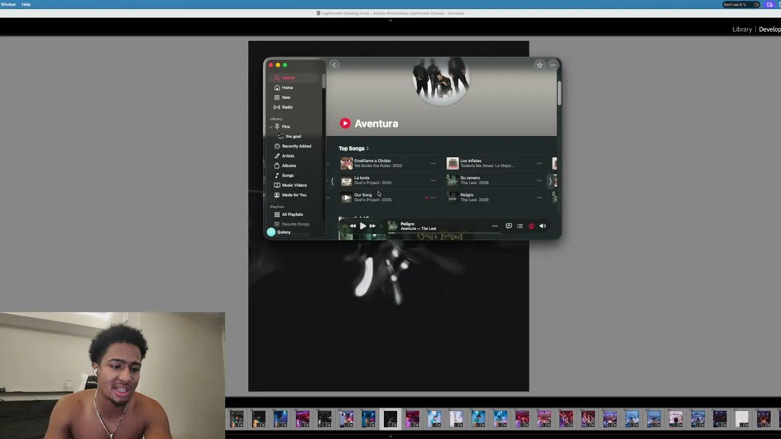Play the song Su veneno
781x439 pixels.
(453, 180)
